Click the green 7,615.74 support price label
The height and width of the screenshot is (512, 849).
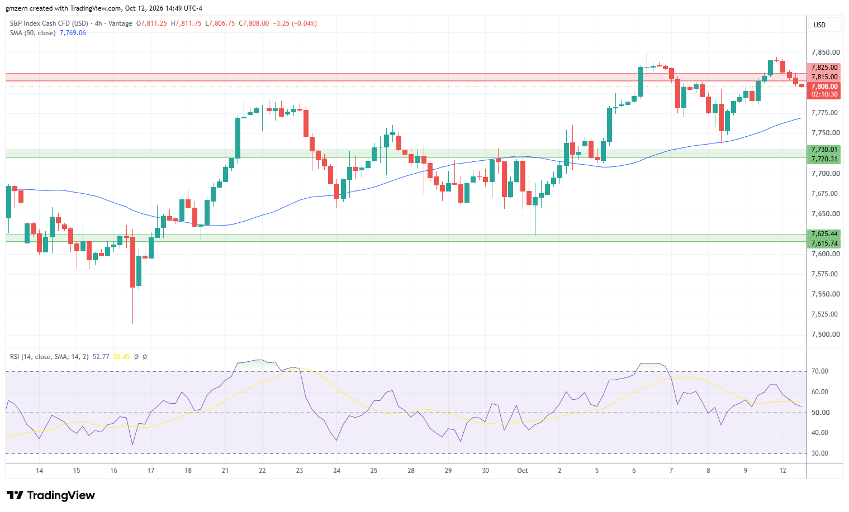(x=824, y=243)
